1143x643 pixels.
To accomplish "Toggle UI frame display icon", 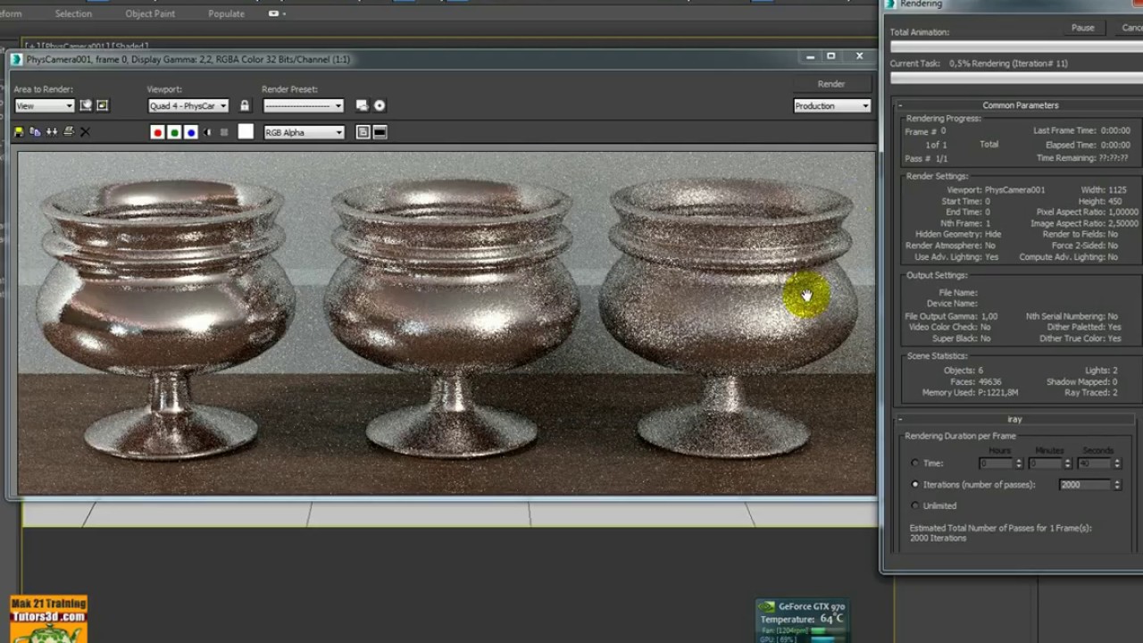I will pos(380,132).
